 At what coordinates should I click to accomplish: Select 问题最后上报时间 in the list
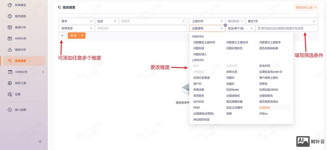(204, 42)
